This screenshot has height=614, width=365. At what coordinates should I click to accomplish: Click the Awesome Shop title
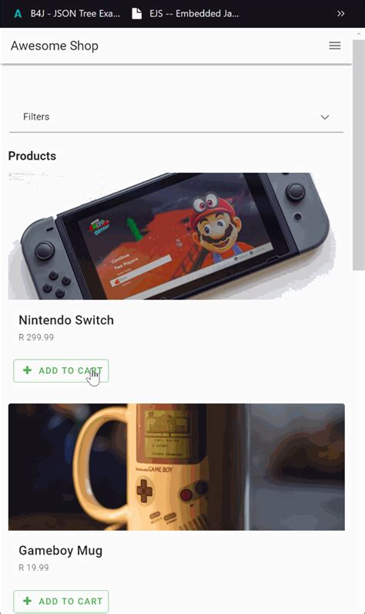coord(55,46)
